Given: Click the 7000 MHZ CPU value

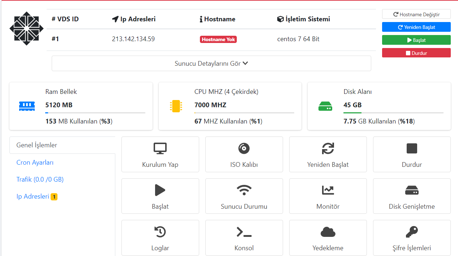Looking at the screenshot, I should pos(210,105).
